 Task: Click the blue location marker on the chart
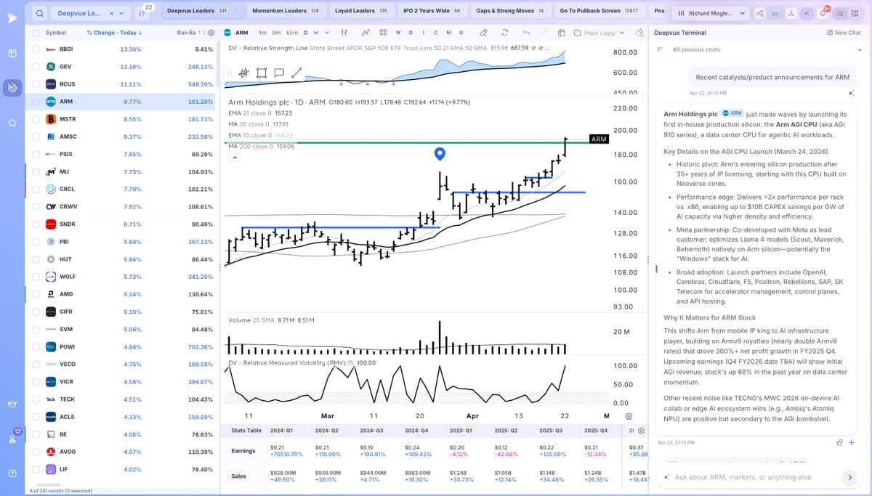click(439, 154)
